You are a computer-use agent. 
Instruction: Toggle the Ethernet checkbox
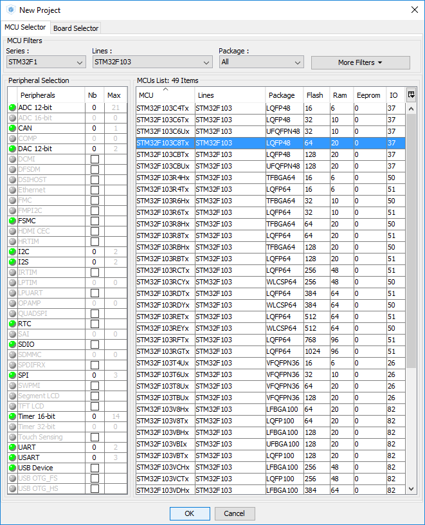coord(95,190)
